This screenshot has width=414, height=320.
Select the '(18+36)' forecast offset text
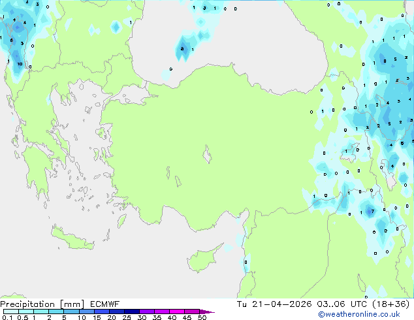point(390,304)
